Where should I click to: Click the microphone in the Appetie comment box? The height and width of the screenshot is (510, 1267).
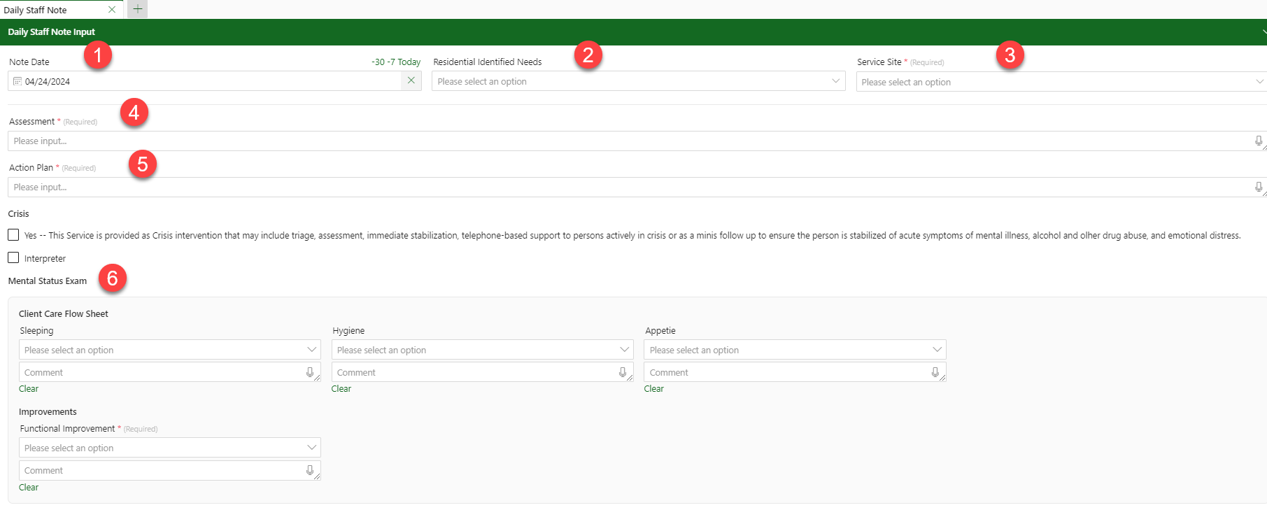click(935, 372)
